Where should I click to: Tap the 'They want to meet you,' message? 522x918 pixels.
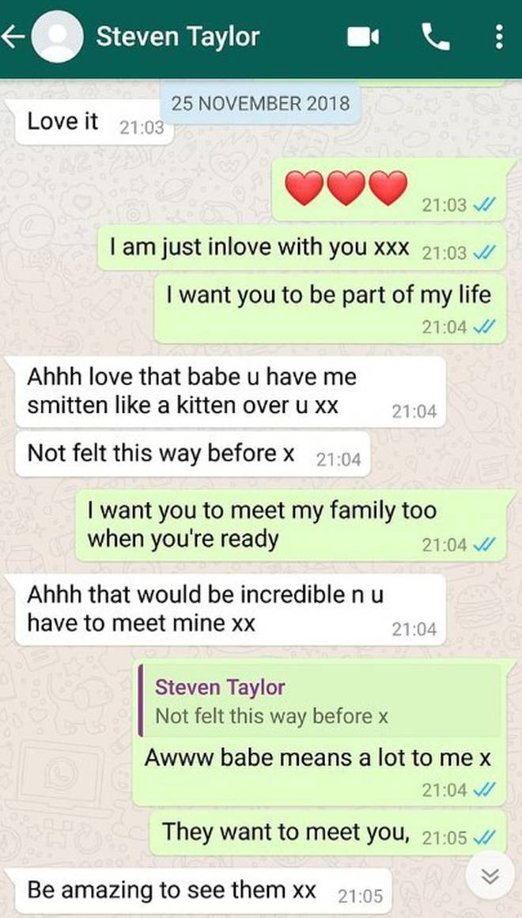[x=328, y=833]
